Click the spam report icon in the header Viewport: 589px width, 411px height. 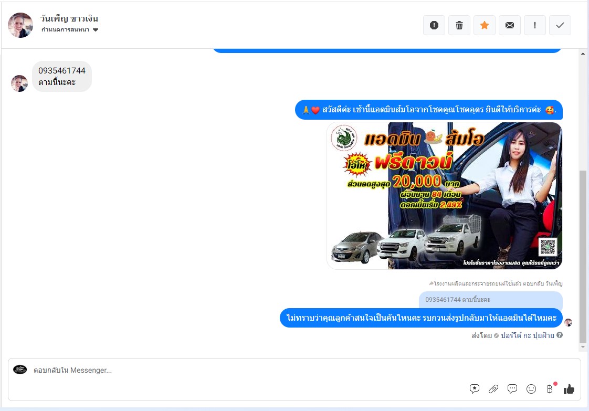434,25
